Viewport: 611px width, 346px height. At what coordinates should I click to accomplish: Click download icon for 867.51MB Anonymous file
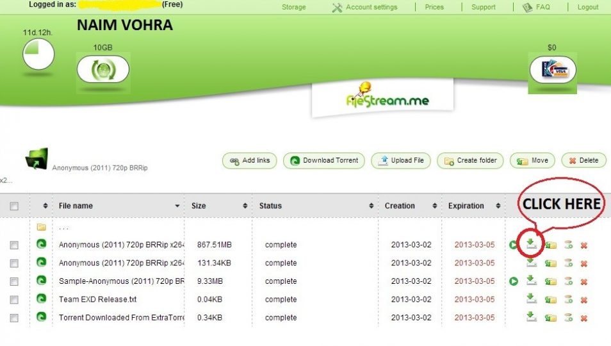click(x=531, y=243)
